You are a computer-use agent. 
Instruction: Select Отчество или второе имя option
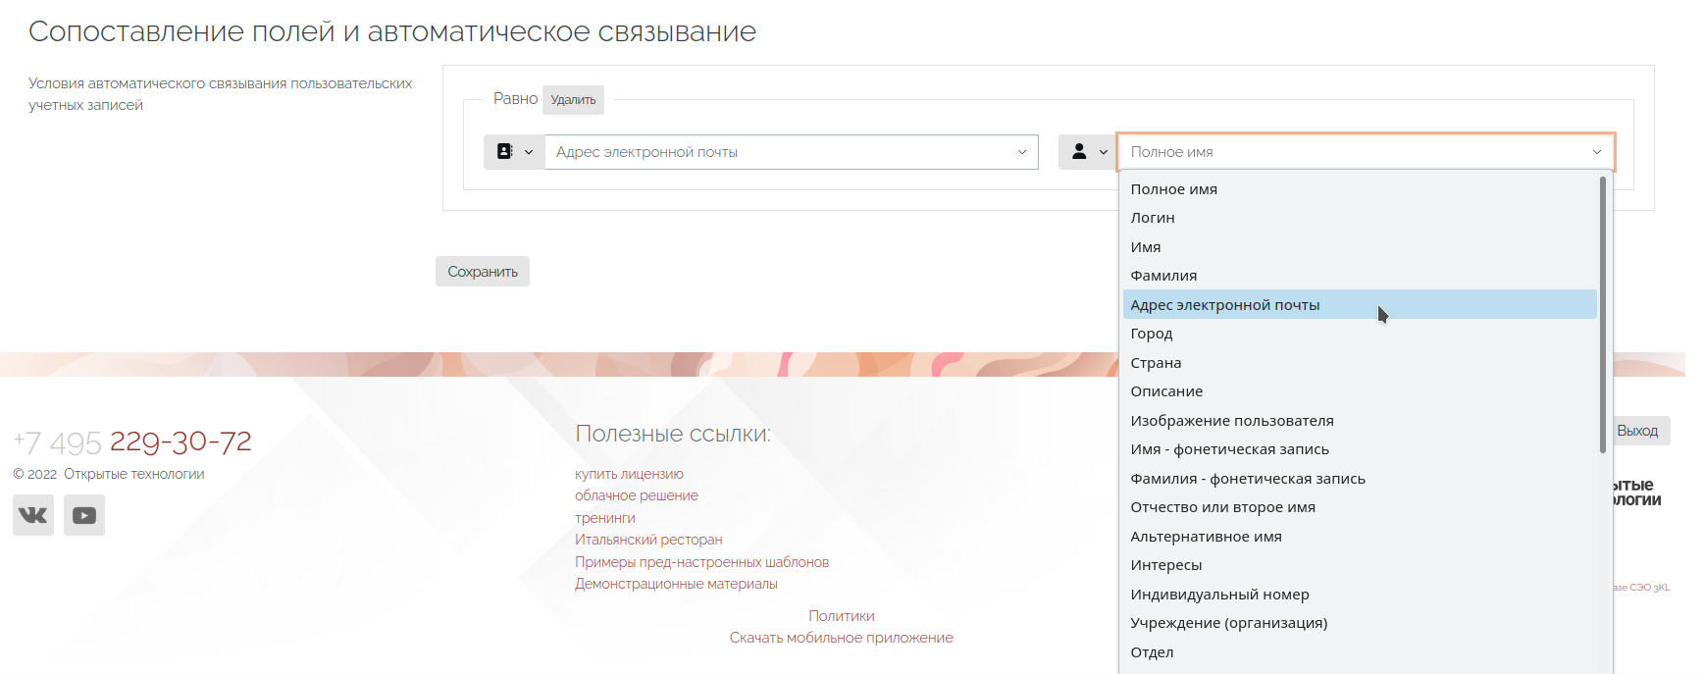click(x=1222, y=507)
